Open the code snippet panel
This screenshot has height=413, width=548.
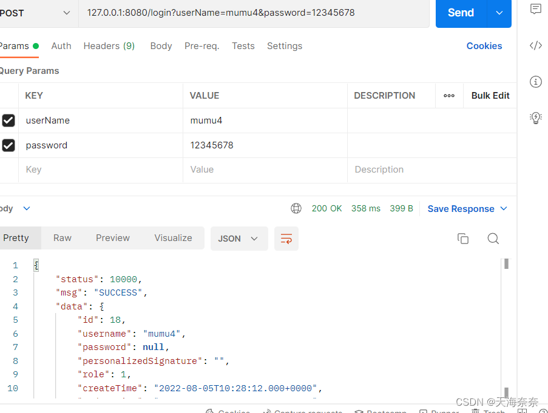[535, 45]
